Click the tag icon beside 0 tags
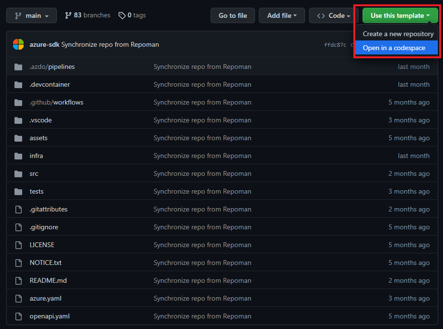 pyautogui.click(x=122, y=15)
